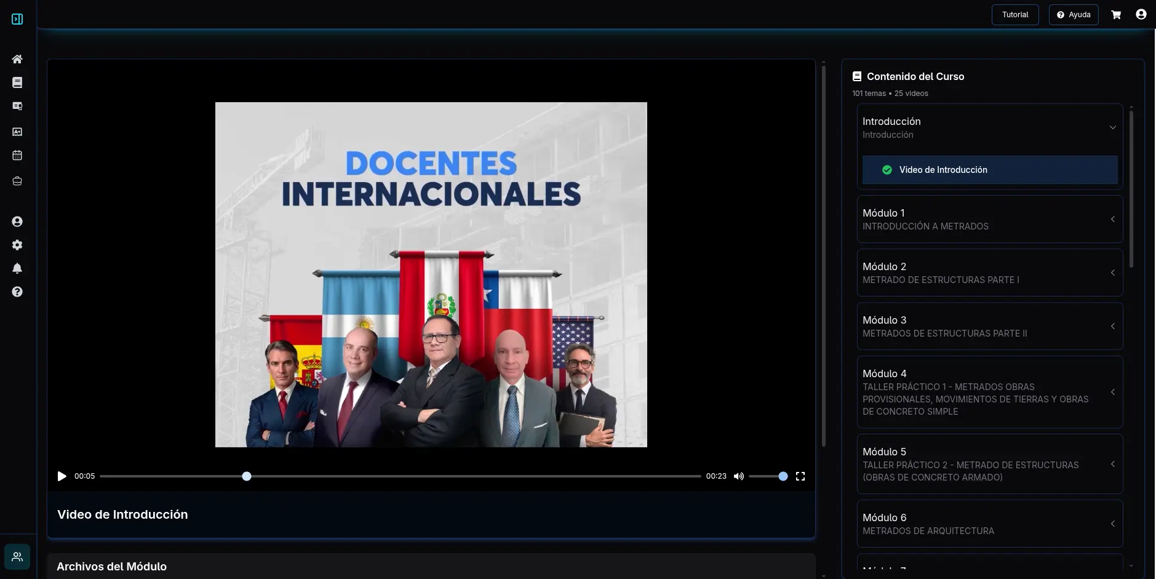
Task: Open the question mark help icon in sidebar
Action: click(17, 292)
